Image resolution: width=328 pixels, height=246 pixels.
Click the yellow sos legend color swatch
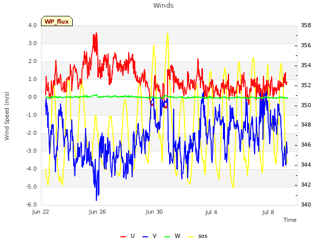(191, 237)
